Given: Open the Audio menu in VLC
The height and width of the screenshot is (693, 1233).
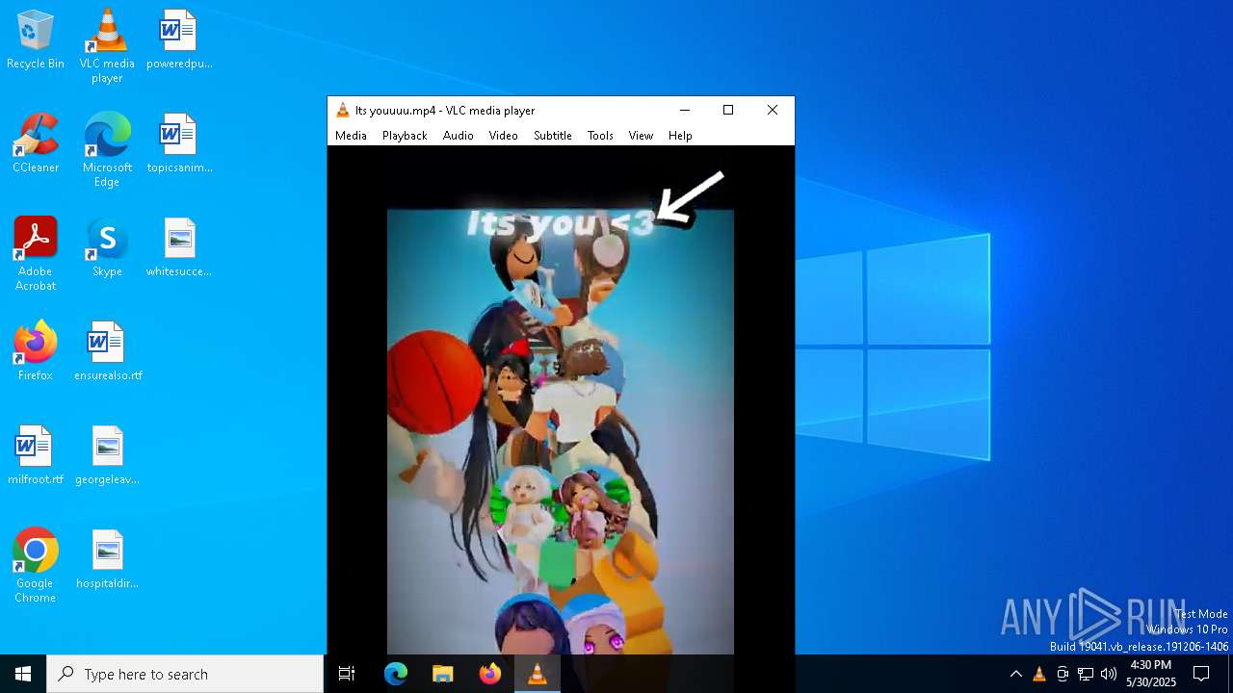Looking at the screenshot, I should click(x=459, y=136).
